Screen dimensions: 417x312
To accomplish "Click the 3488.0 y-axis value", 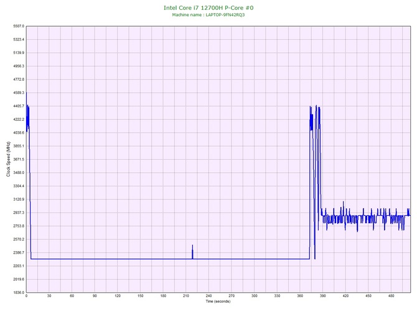I will click(x=19, y=173).
